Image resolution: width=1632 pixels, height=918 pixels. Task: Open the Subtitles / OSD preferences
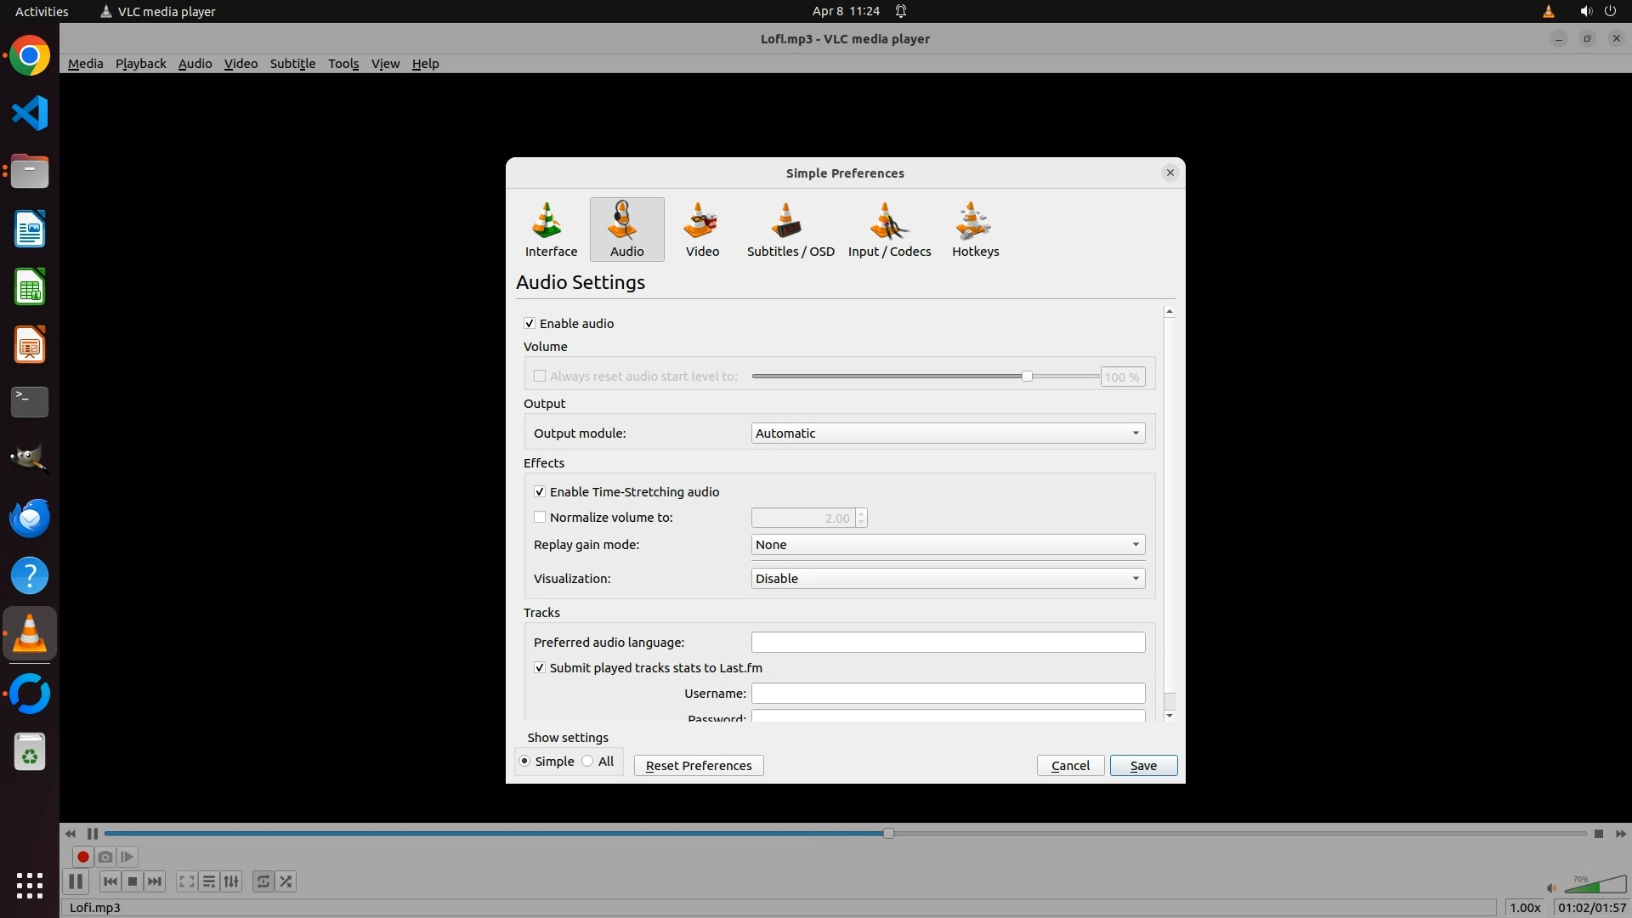pyautogui.click(x=790, y=229)
